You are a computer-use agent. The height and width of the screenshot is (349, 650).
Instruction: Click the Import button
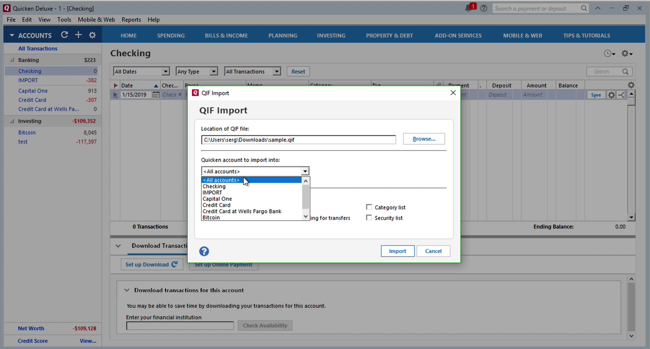[398, 251]
